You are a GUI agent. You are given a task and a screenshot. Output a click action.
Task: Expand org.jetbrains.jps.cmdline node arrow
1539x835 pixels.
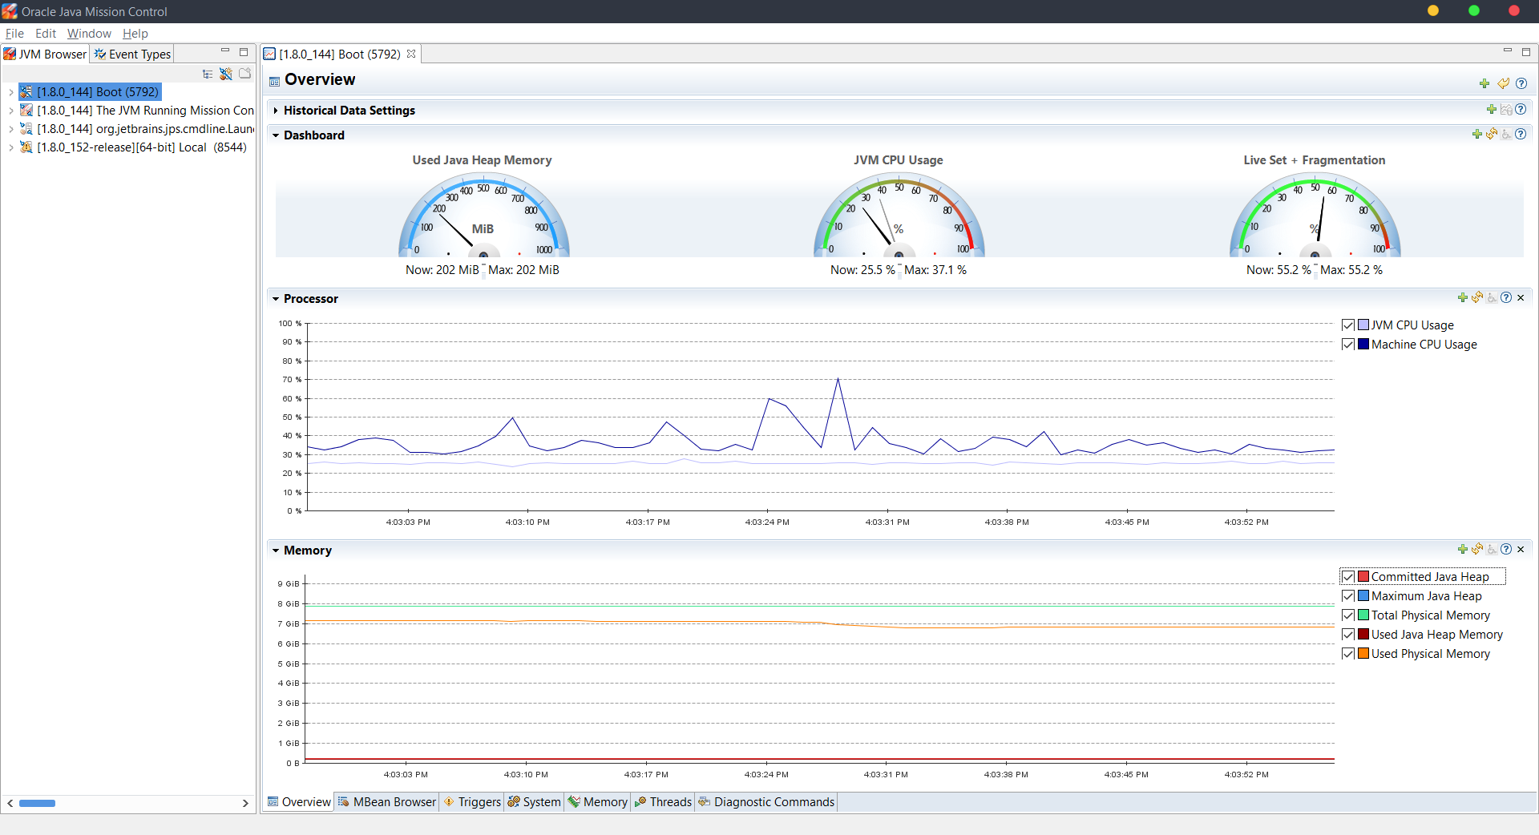11,129
